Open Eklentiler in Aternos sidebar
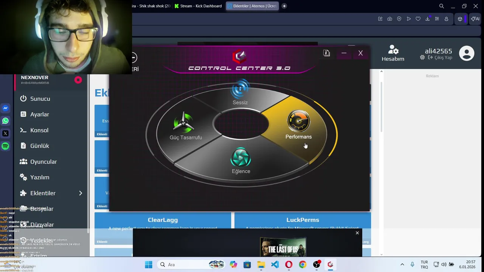Image resolution: width=484 pixels, height=272 pixels. pyautogui.click(x=43, y=193)
